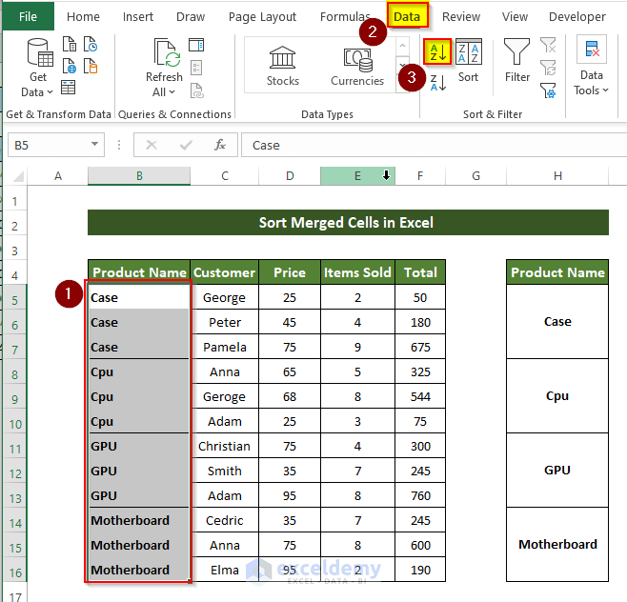Select the Stocks data type
627x602 pixels.
pyautogui.click(x=283, y=66)
